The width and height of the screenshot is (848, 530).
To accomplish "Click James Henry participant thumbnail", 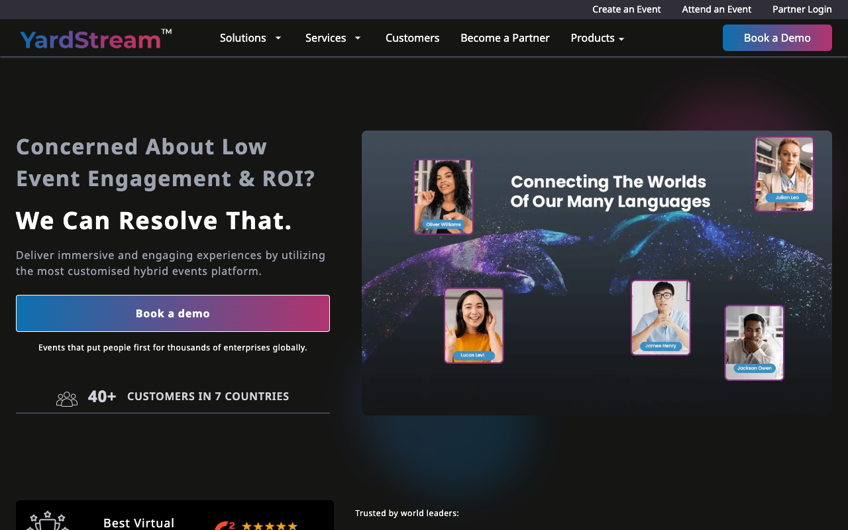I will point(661,317).
